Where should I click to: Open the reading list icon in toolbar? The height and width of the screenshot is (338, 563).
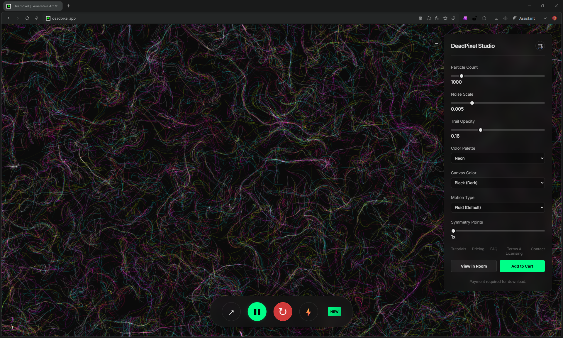[496, 18]
